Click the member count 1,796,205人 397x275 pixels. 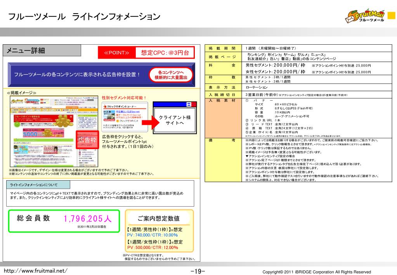[x=88, y=218]
